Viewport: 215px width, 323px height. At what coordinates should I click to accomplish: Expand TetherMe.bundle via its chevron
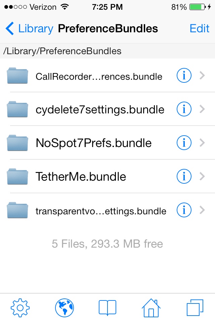click(202, 176)
